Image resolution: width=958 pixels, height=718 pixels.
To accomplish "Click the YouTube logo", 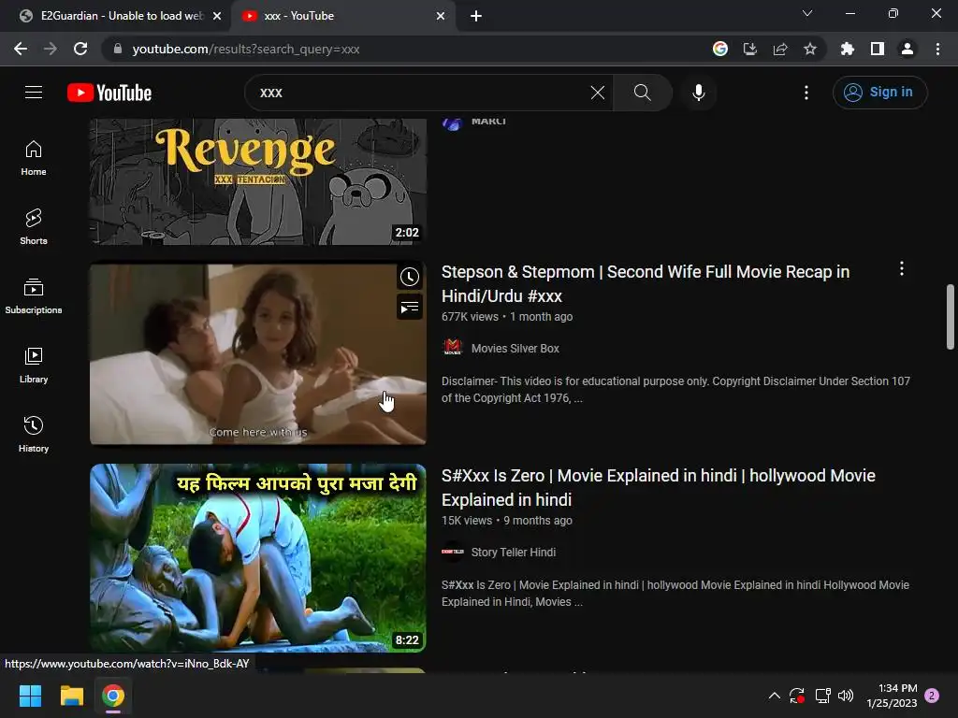I will [109, 93].
